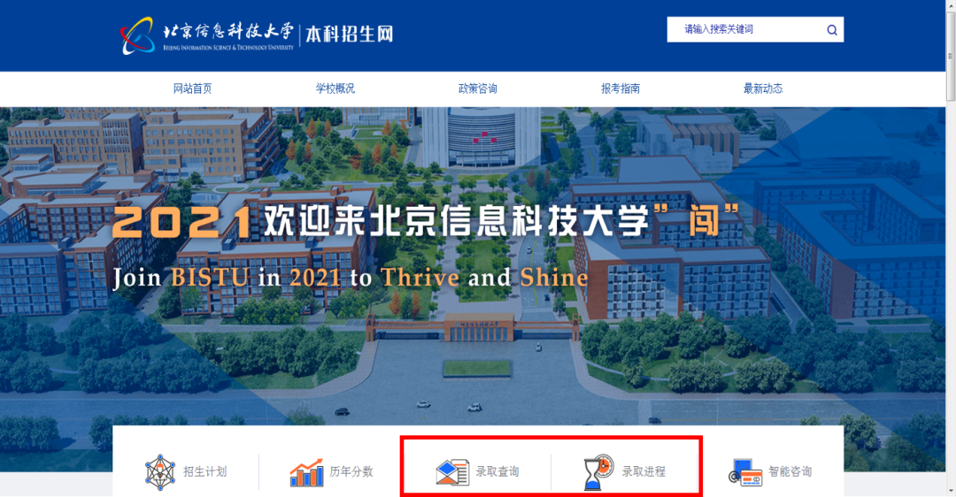The image size is (956, 497).
Task: Focus the 请输入搜索关键词 search field
Action: [x=747, y=29]
